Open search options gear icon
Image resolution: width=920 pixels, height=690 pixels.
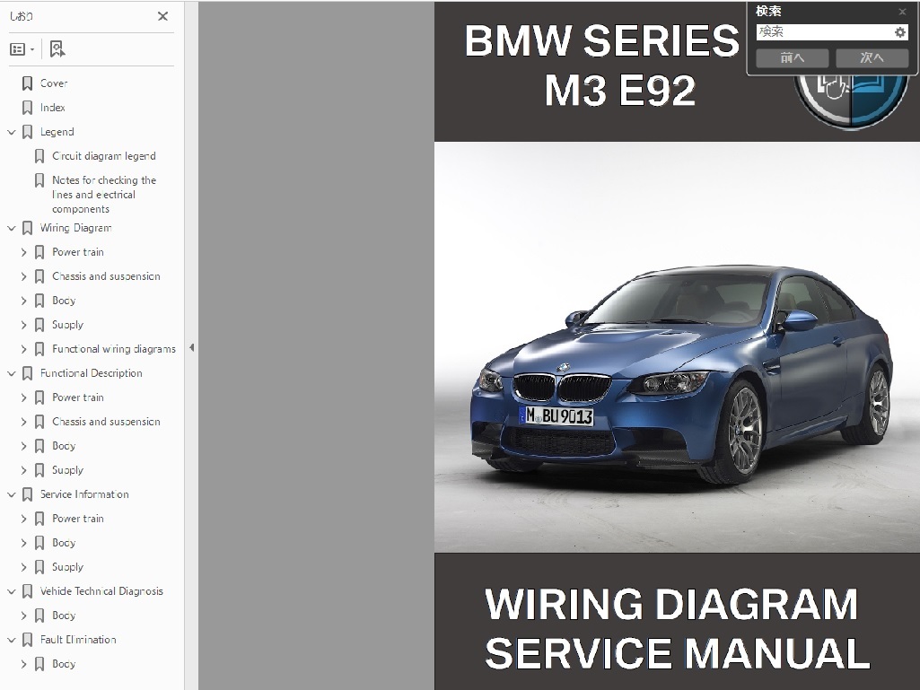[x=900, y=32]
